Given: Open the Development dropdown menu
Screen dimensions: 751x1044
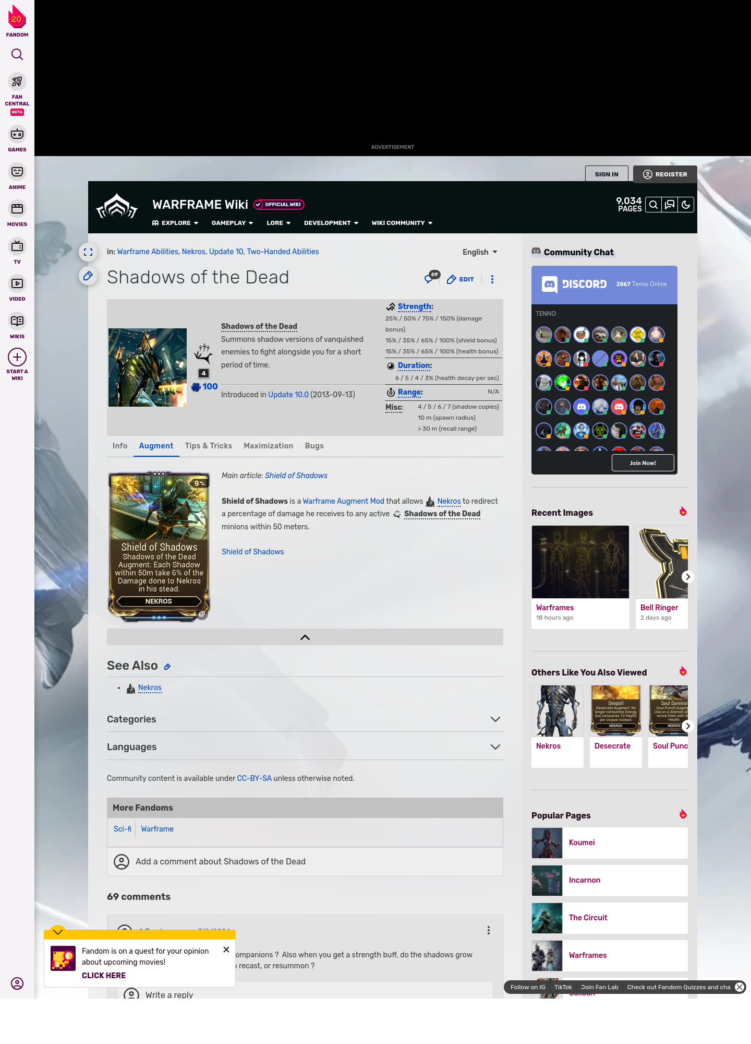Looking at the screenshot, I should coord(331,223).
